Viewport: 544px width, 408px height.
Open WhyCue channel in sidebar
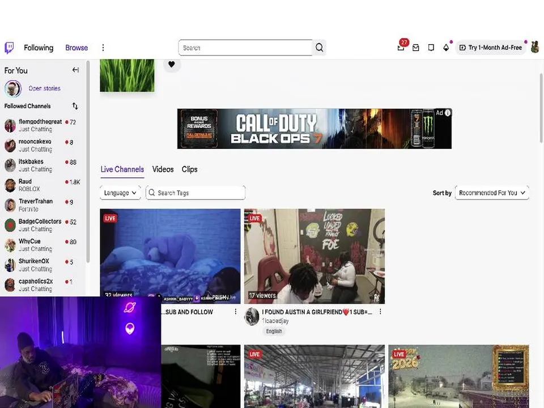pos(42,245)
